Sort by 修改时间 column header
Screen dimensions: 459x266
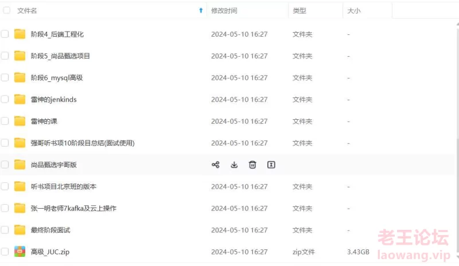click(224, 11)
